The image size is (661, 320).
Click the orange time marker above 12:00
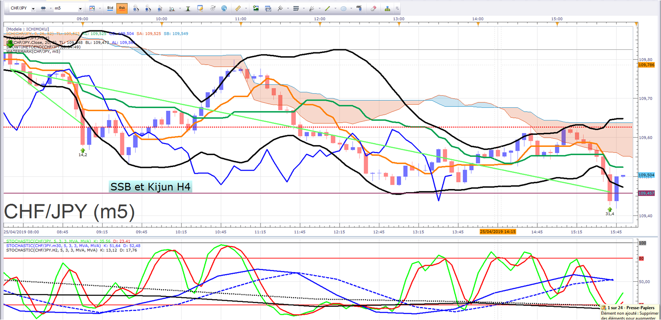(x=319, y=24)
